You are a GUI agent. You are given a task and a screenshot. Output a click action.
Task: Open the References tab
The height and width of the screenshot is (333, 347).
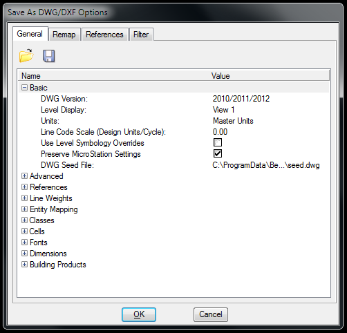(104, 35)
